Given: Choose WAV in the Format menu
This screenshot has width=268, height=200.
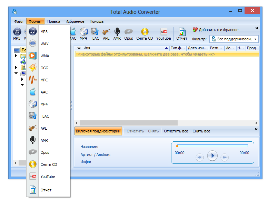Looking at the screenshot, I should (48, 44).
